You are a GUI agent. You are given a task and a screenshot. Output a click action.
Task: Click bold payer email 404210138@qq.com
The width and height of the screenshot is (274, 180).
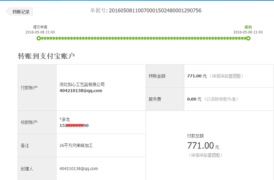pyautogui.click(x=81, y=91)
